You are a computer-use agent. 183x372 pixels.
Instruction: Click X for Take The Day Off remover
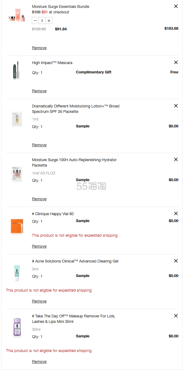pos(176,316)
